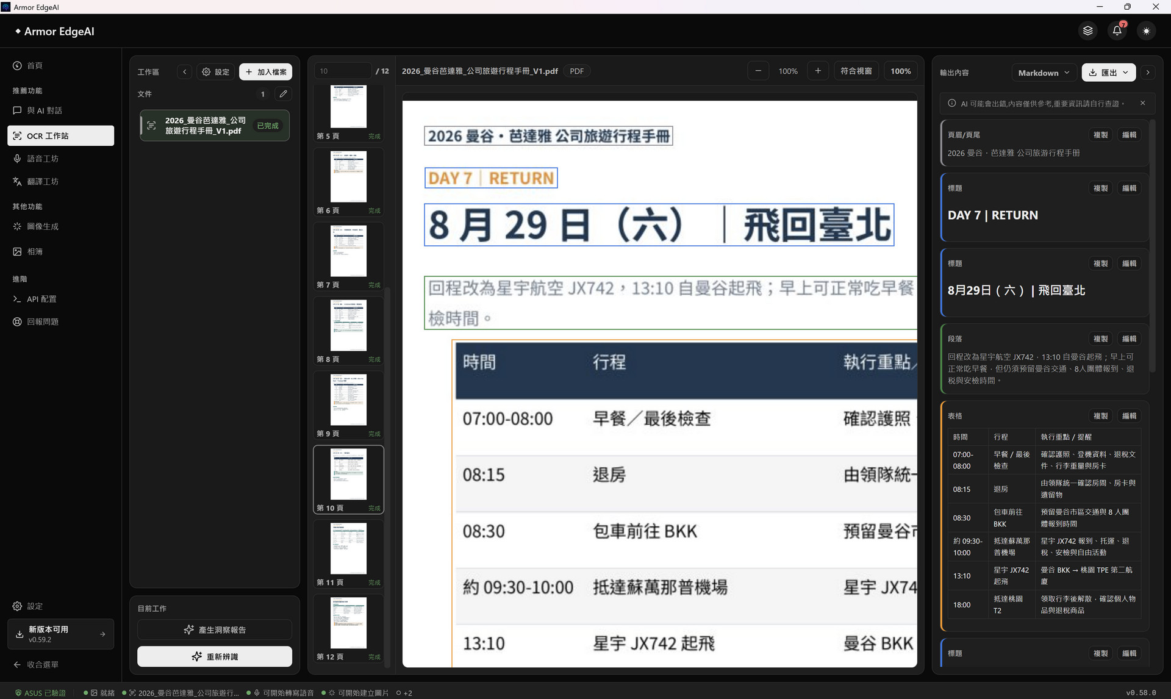Copy the 段落 paragraph block
Screen dimensions: 1171x699
1101,339
